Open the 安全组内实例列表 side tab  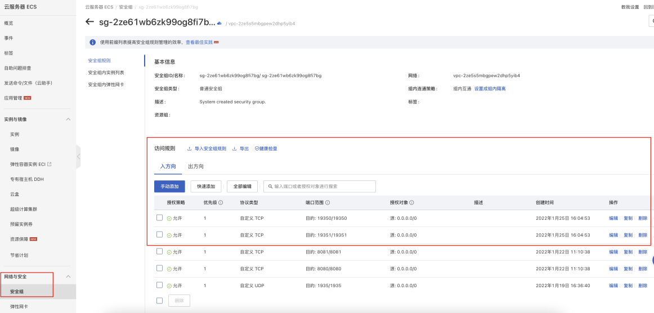point(106,72)
